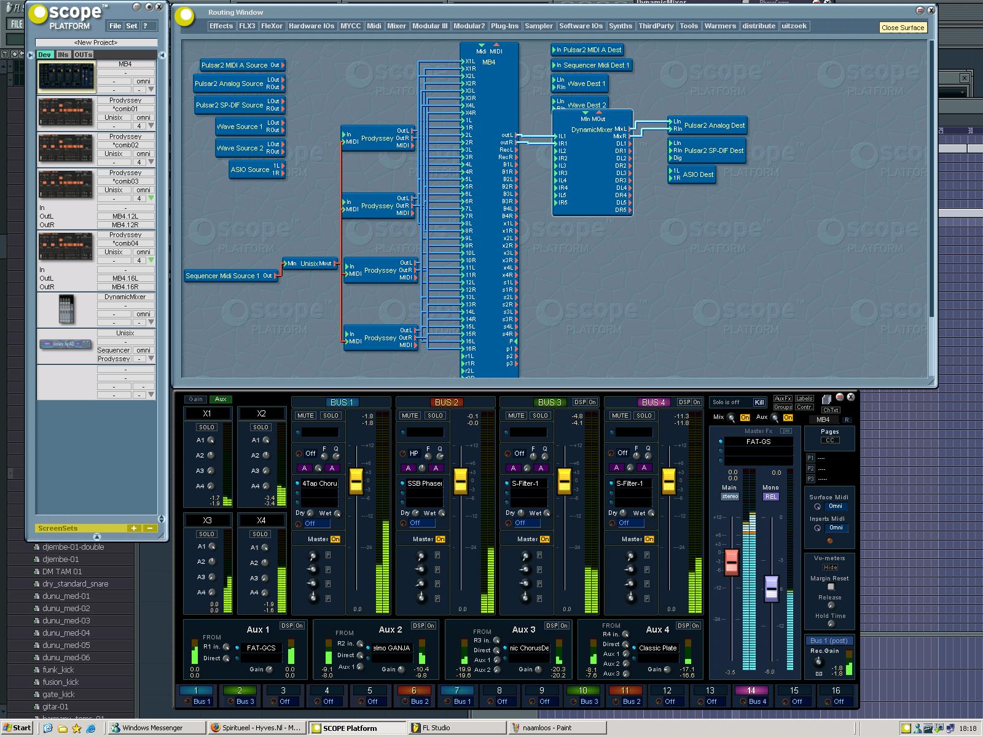Toggle the Mix On button in master section

point(745,418)
